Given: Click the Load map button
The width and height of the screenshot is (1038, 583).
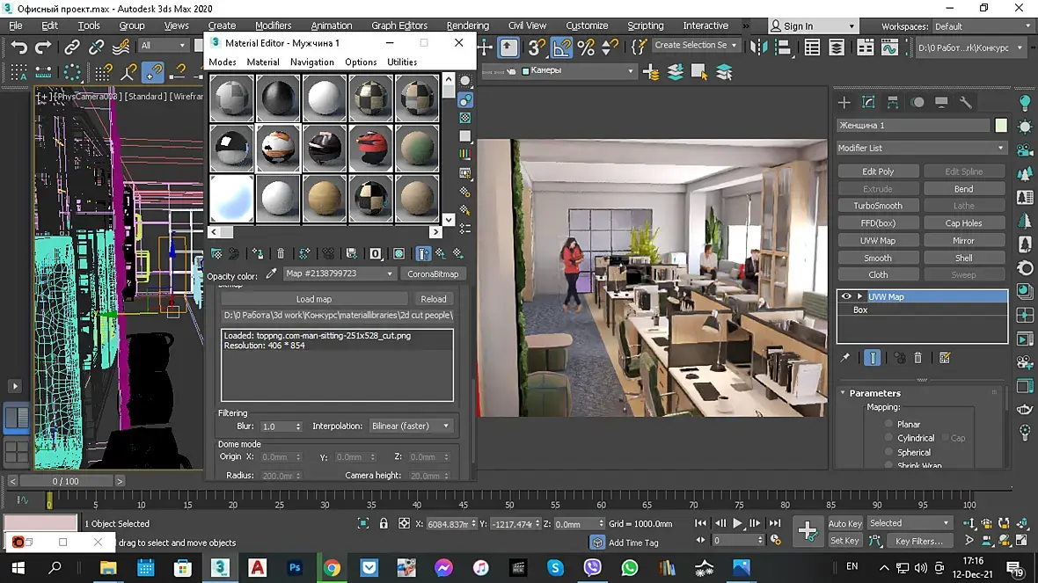Looking at the screenshot, I should (313, 299).
